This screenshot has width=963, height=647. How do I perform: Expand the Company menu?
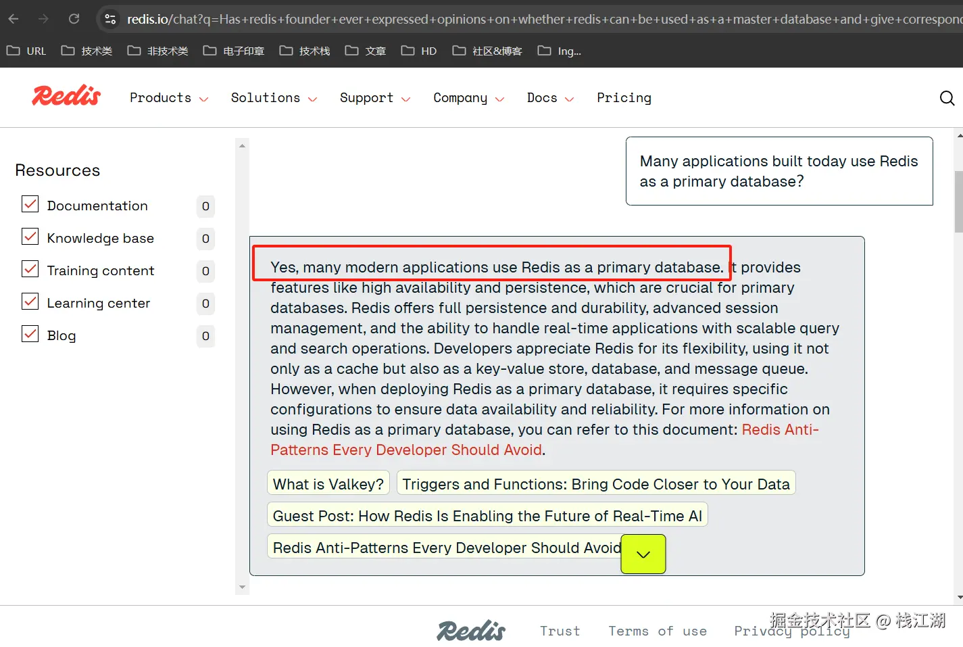point(469,98)
